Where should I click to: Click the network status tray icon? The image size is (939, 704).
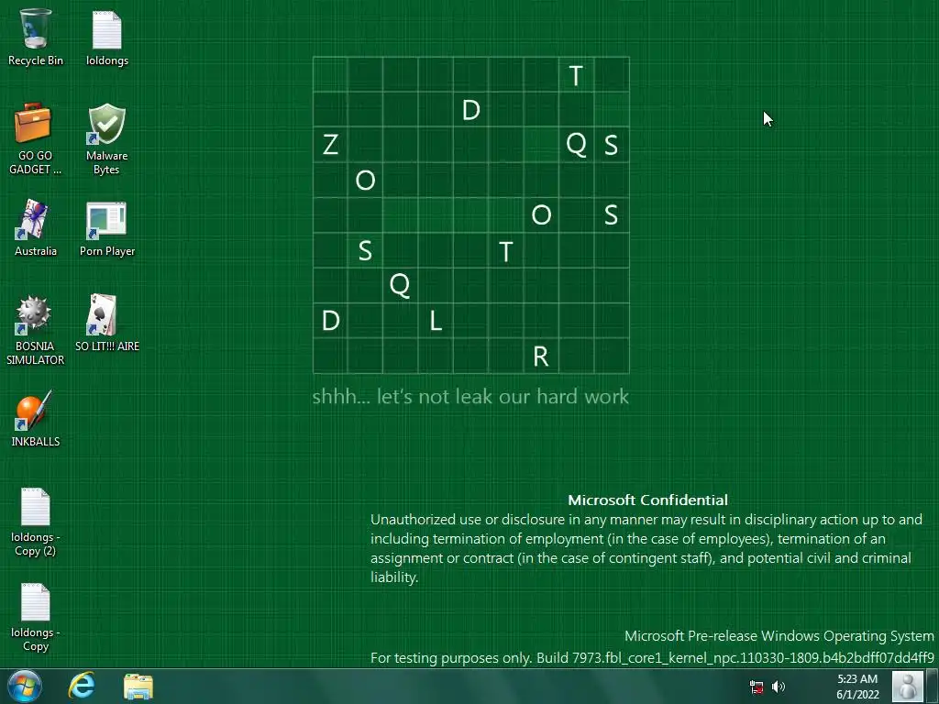757,687
